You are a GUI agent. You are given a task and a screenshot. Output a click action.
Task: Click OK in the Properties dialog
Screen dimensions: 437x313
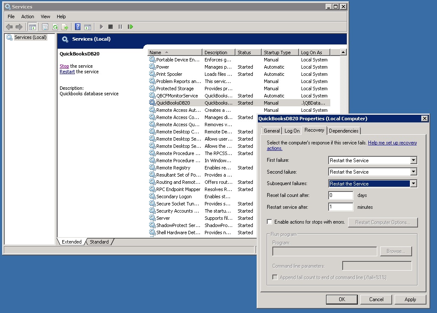point(342,299)
